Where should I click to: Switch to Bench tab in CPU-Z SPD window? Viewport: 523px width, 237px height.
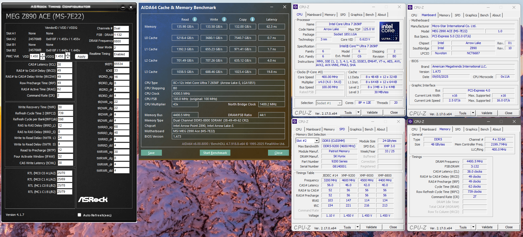click(369, 129)
